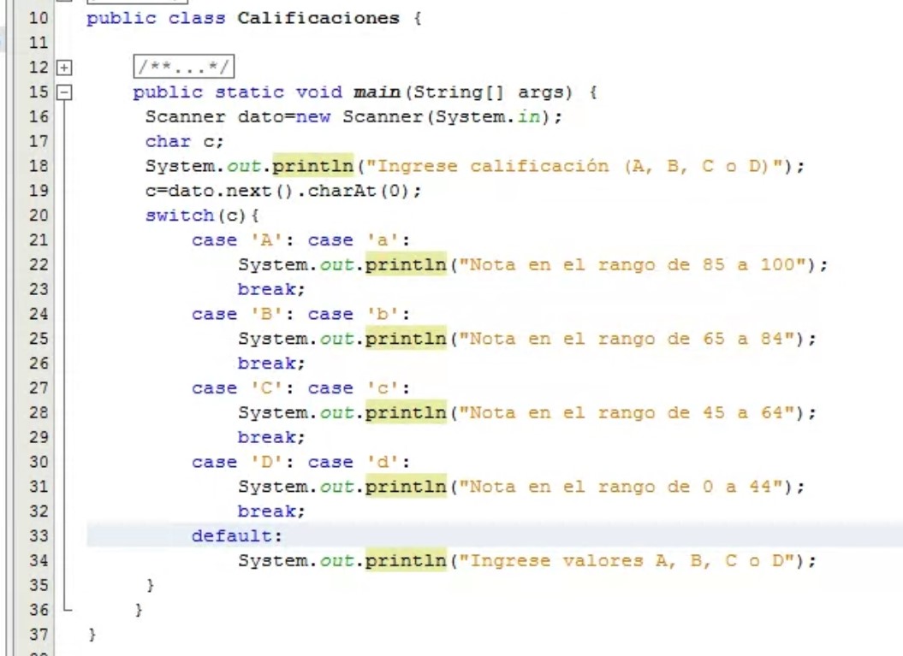Click the highlighted println on line 18
Viewport: 903px width, 656px height.
click(312, 166)
